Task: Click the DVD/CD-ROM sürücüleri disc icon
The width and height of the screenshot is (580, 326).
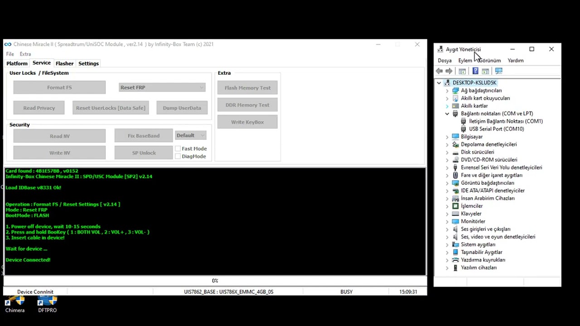Action: (455, 160)
